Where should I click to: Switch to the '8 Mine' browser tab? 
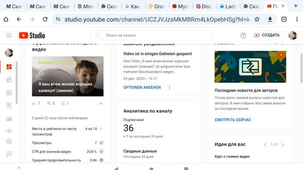(86, 6)
